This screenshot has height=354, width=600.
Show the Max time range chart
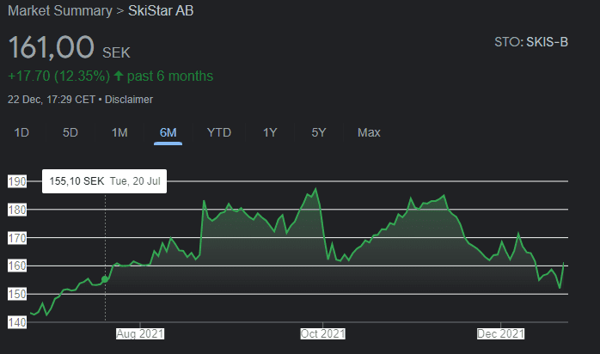click(x=369, y=132)
